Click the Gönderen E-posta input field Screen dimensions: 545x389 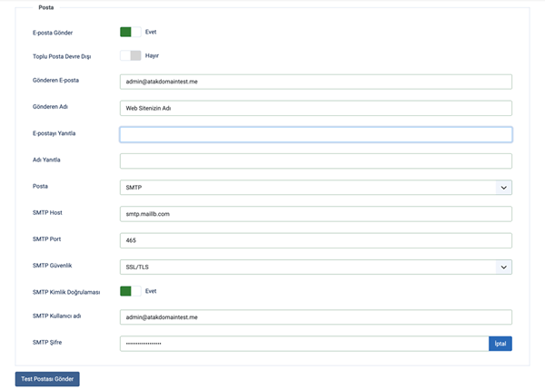click(315, 82)
